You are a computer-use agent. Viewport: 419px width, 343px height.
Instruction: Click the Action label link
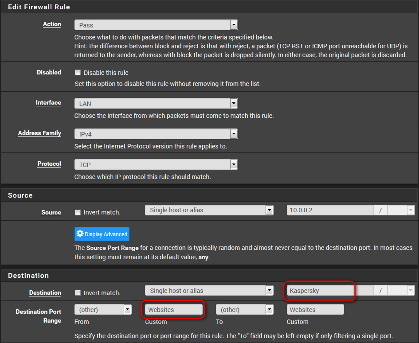click(x=52, y=24)
